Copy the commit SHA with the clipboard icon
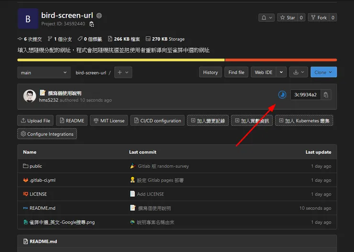The height and width of the screenshot is (252, 354). (x=326, y=95)
